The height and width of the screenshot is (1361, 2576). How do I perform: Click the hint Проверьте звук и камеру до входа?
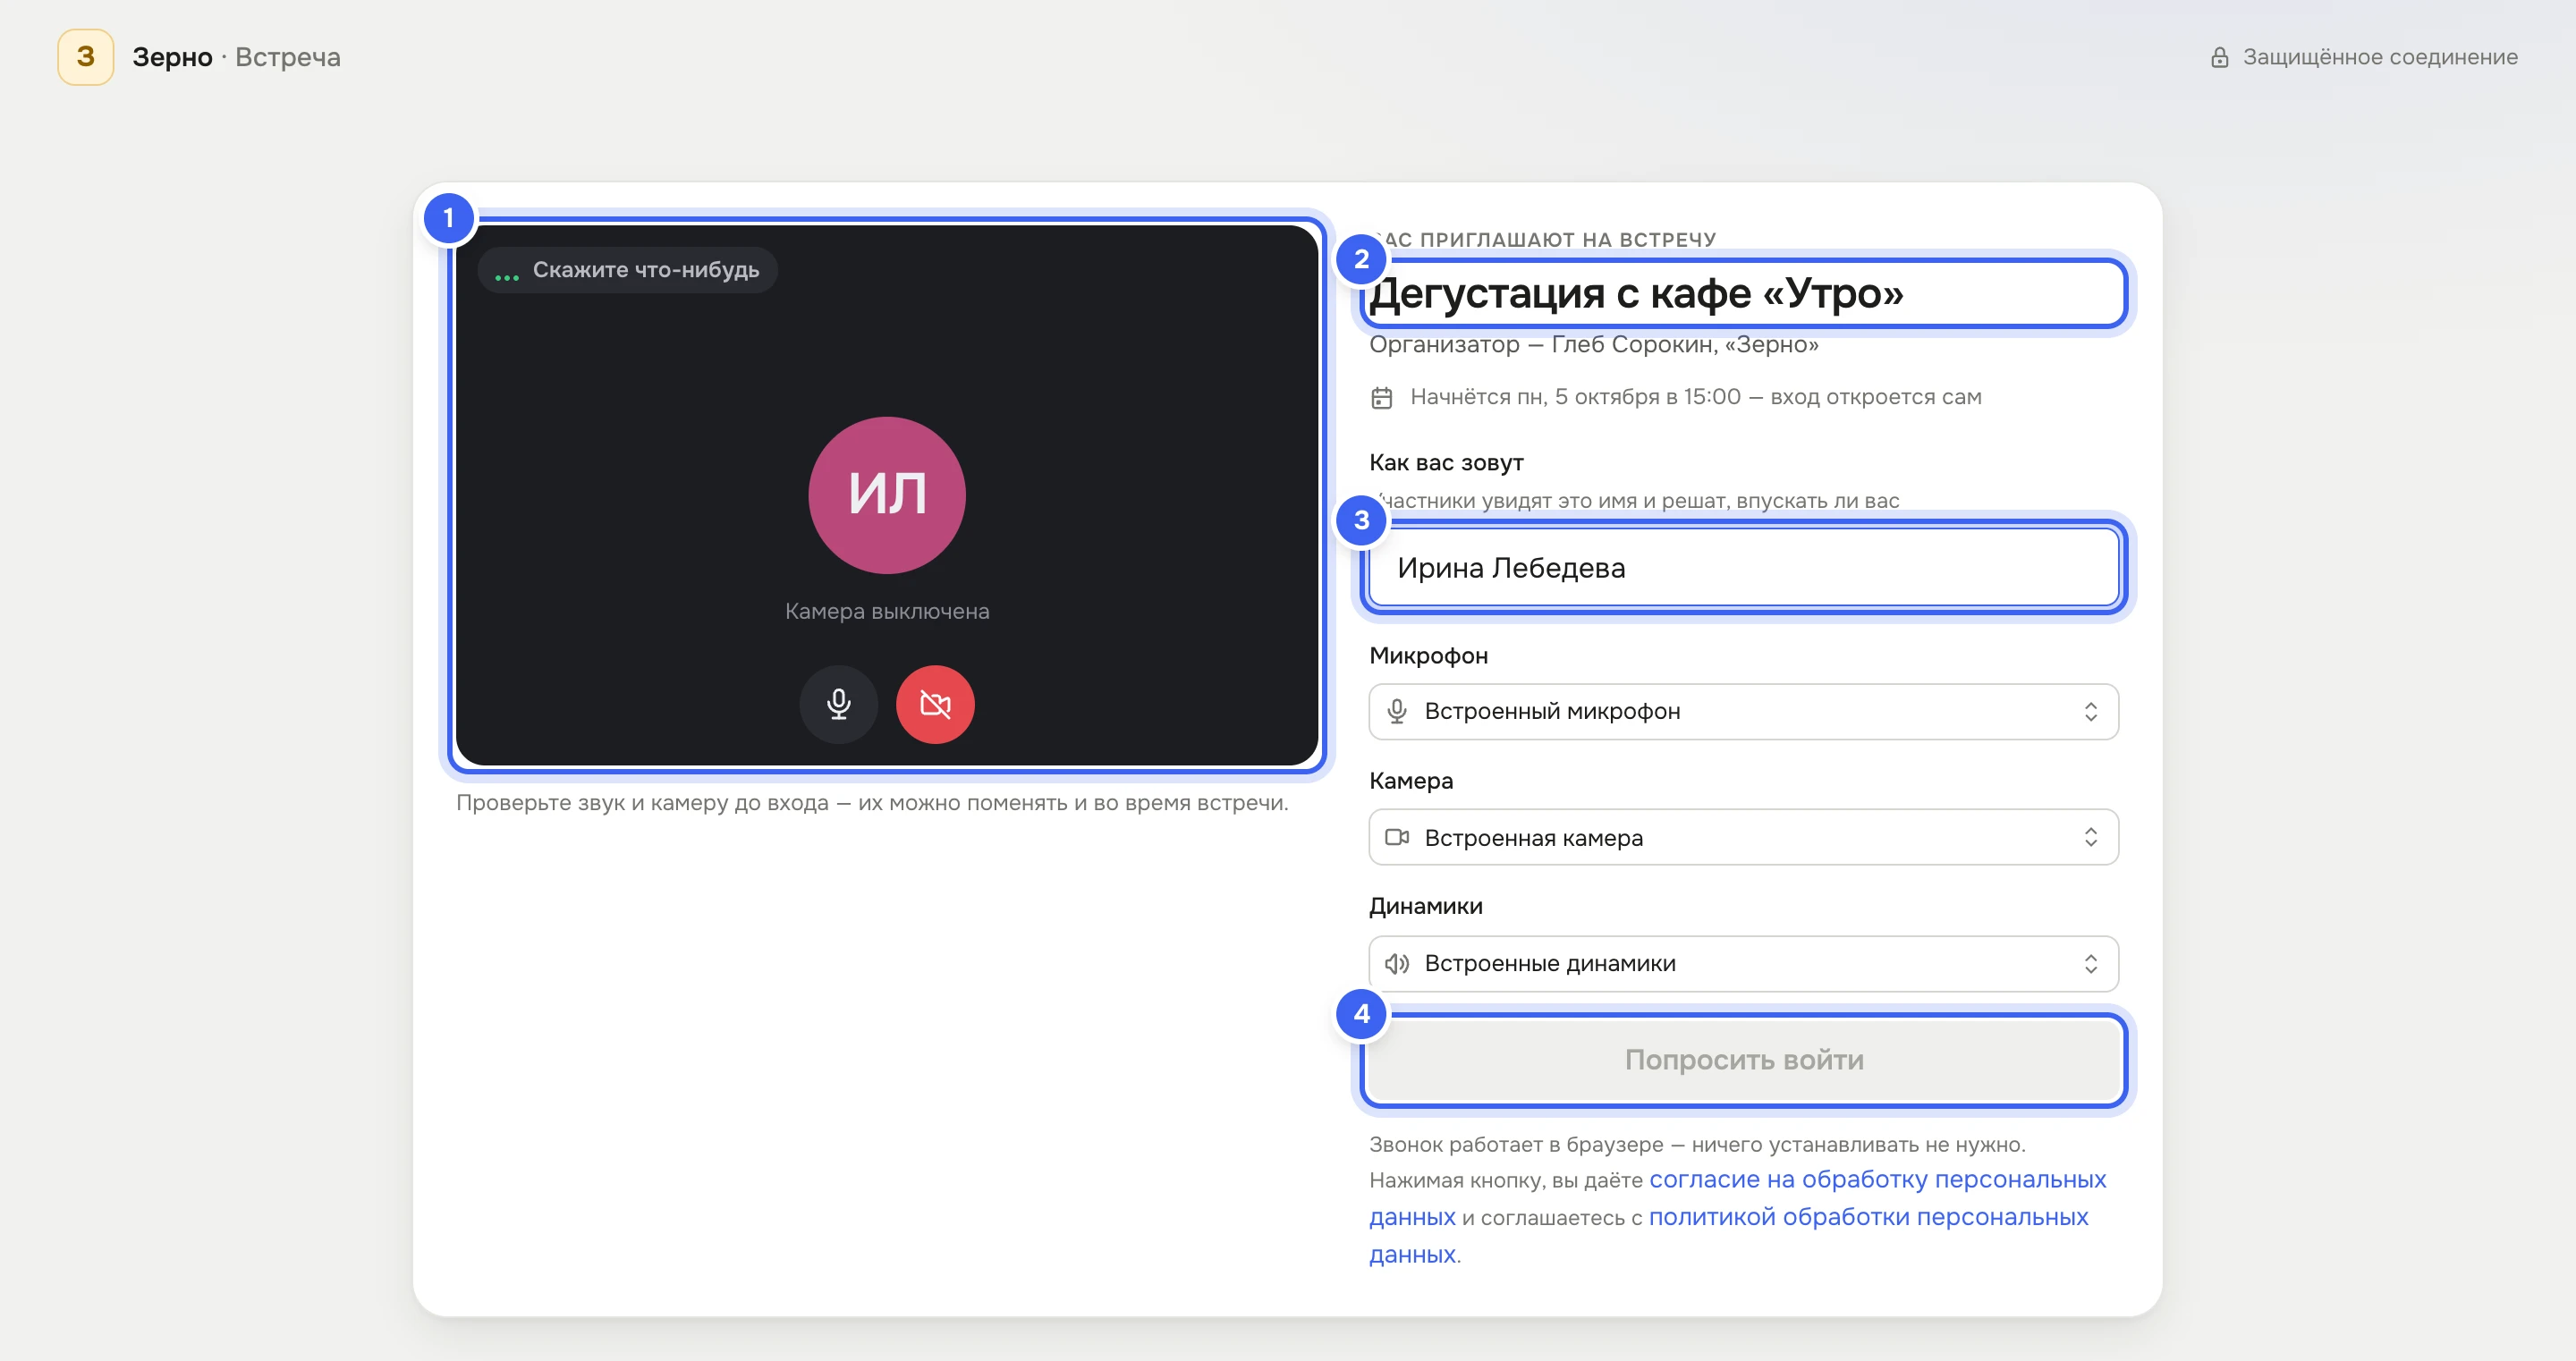pyautogui.click(x=642, y=803)
